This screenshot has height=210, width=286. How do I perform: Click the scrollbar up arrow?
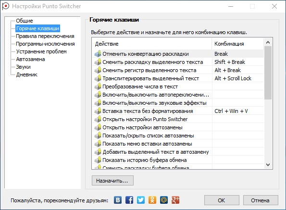click(x=268, y=42)
